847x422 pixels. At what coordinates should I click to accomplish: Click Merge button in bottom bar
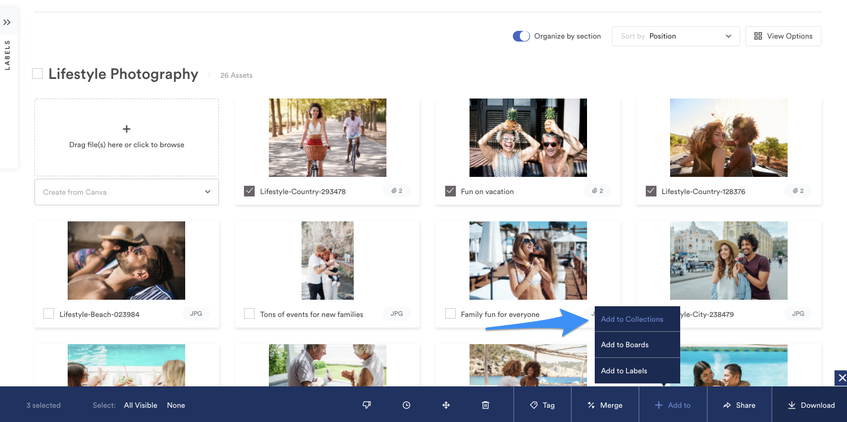pos(605,405)
